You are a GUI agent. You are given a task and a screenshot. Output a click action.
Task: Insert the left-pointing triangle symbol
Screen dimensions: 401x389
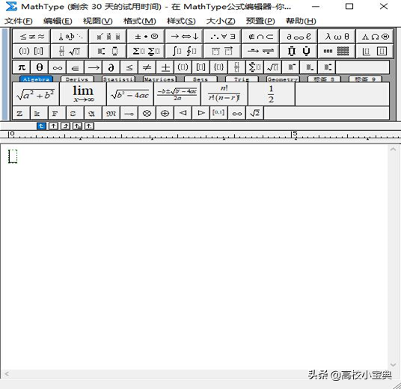coord(183,113)
